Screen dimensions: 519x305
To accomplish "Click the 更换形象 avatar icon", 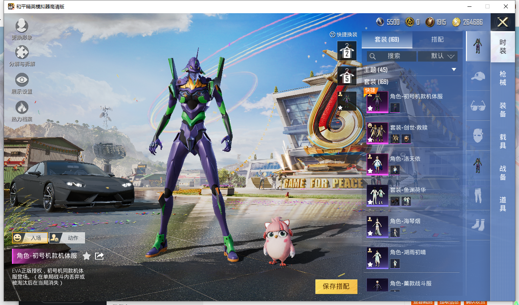I will (x=22, y=26).
